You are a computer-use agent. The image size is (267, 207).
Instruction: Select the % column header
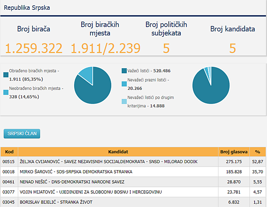click(x=258, y=152)
